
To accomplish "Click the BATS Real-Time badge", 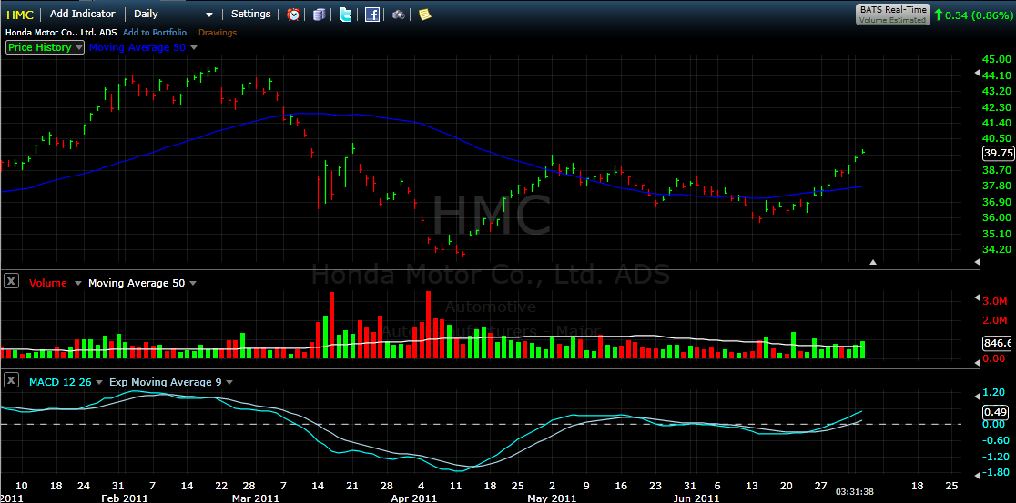I will (893, 10).
